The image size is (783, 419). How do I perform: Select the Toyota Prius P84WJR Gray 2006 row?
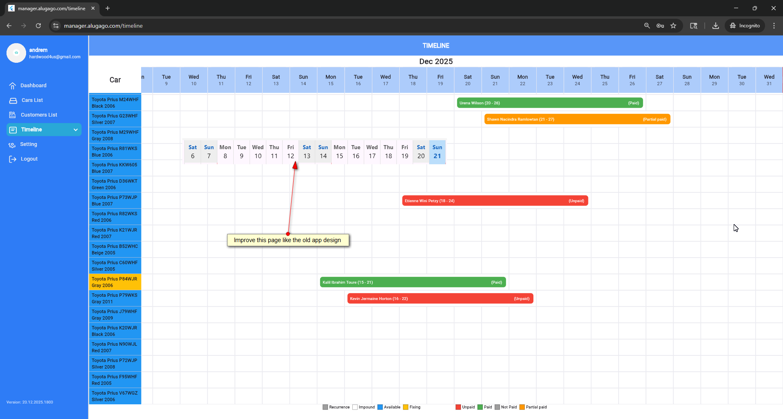point(115,282)
